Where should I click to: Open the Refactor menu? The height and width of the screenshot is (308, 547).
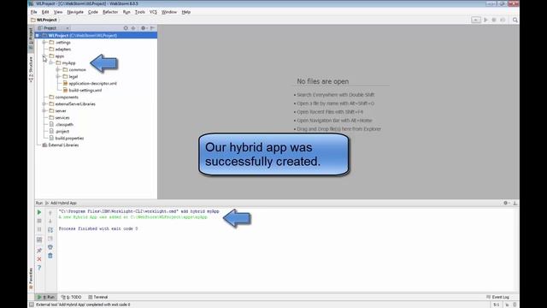[110, 12]
